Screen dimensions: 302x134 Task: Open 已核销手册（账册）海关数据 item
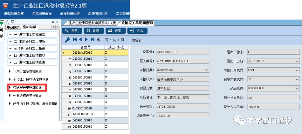click(35, 104)
